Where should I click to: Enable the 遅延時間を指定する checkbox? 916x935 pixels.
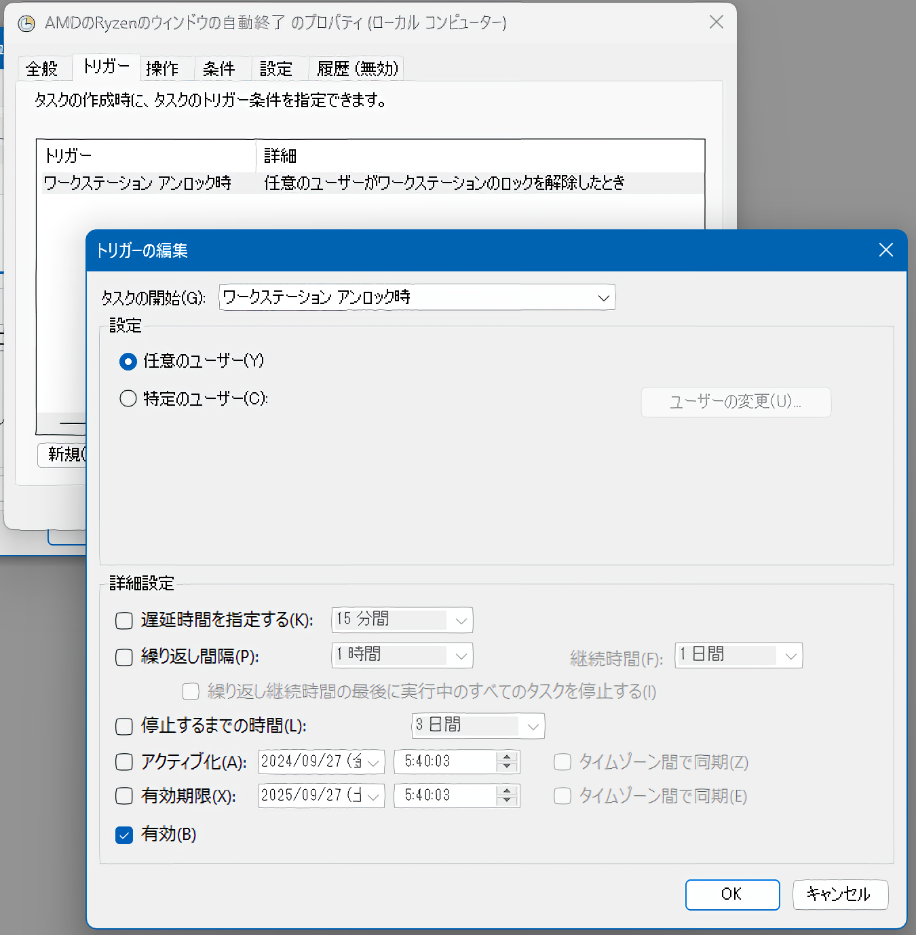(123, 620)
